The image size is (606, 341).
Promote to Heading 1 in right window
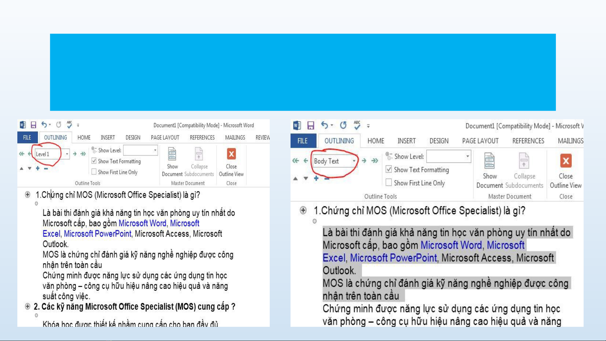click(x=296, y=161)
